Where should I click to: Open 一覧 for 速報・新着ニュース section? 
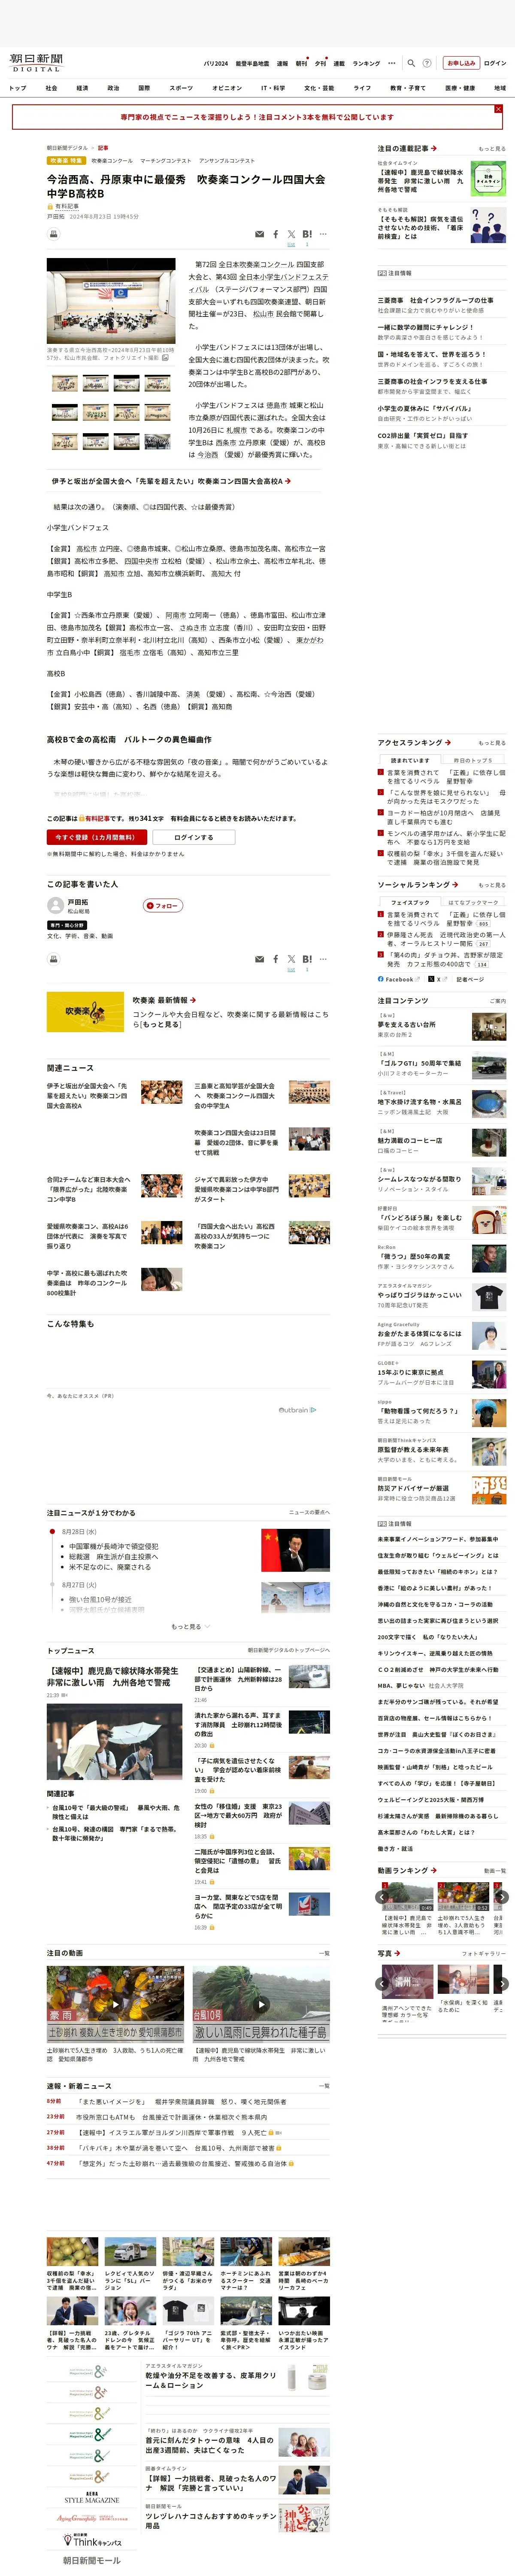[324, 2086]
